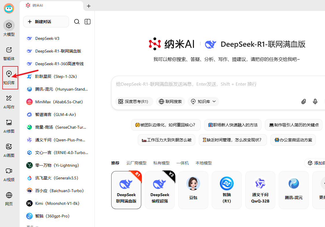This screenshot has width=325, height=227.
Task: Choose prompt 制作吸引人简历的关键点
Action: (x=294, y=125)
